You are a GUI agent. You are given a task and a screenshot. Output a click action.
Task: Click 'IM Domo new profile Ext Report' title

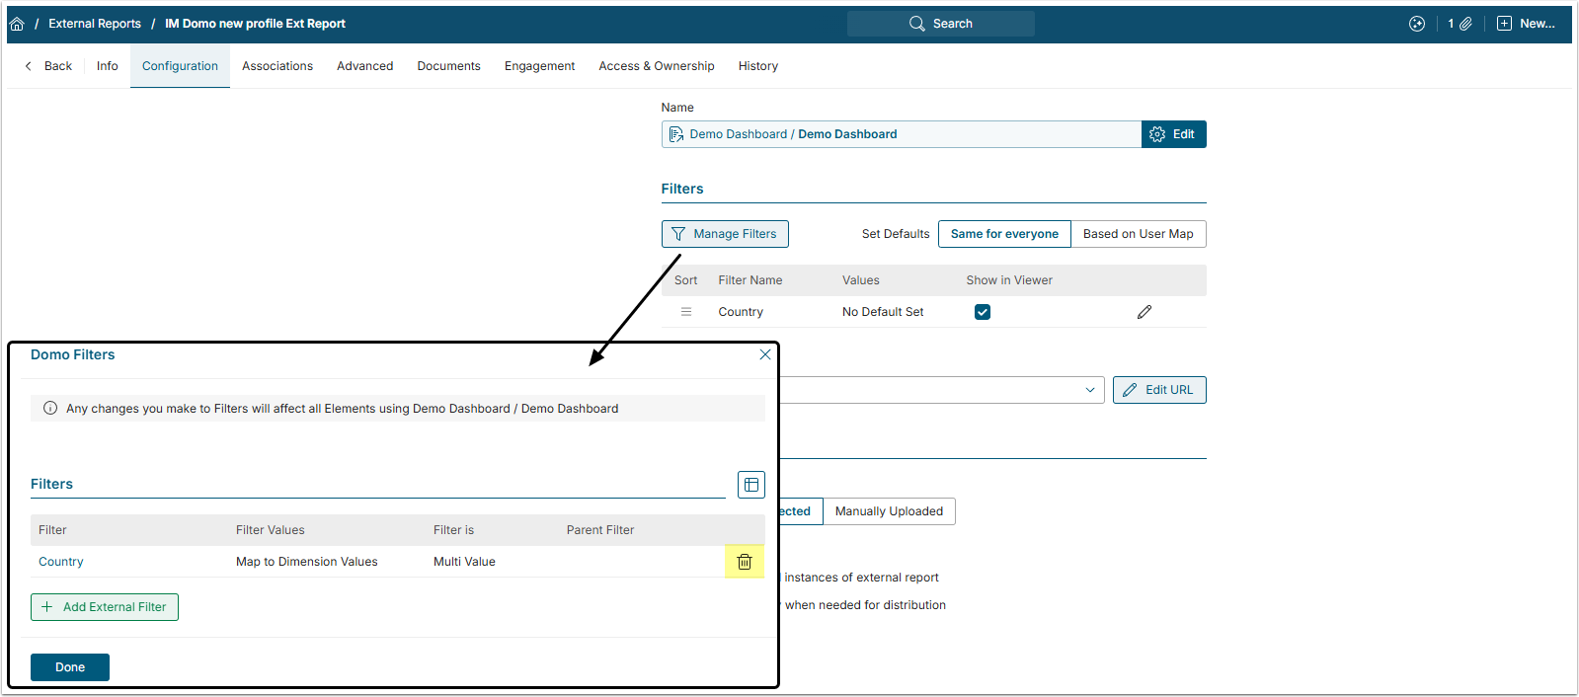[x=255, y=24]
